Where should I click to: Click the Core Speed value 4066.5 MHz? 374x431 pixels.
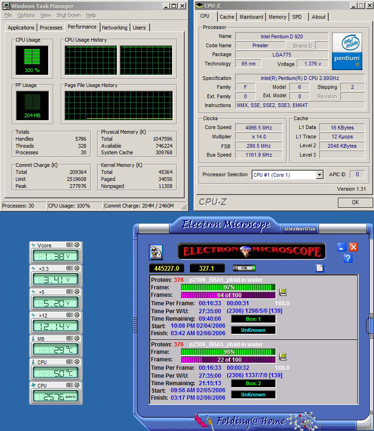(259, 128)
